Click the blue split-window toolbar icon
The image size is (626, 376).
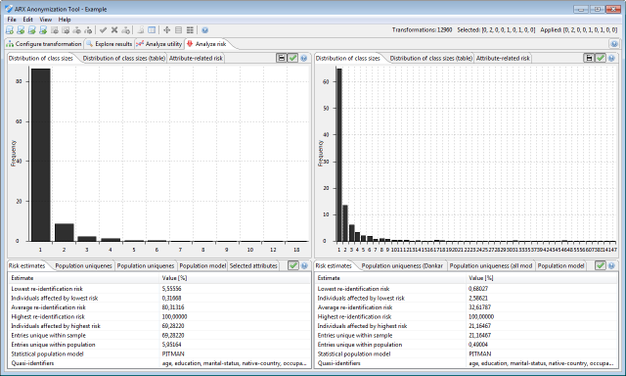pyautogui.click(x=152, y=30)
